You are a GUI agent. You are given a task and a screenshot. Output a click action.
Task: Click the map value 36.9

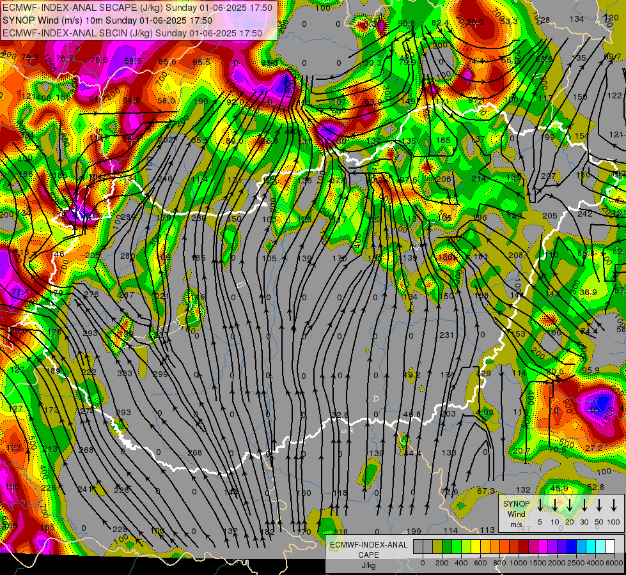click(588, 293)
